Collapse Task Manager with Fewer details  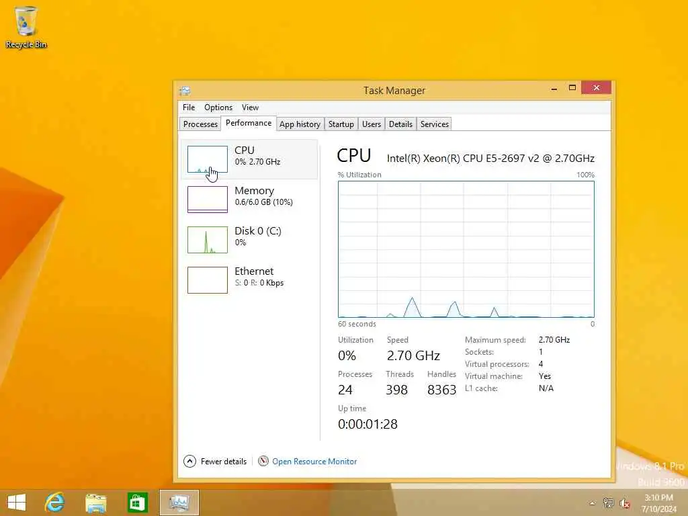(x=215, y=461)
